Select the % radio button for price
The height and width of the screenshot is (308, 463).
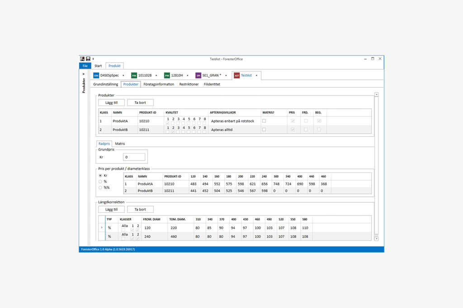pos(100,182)
